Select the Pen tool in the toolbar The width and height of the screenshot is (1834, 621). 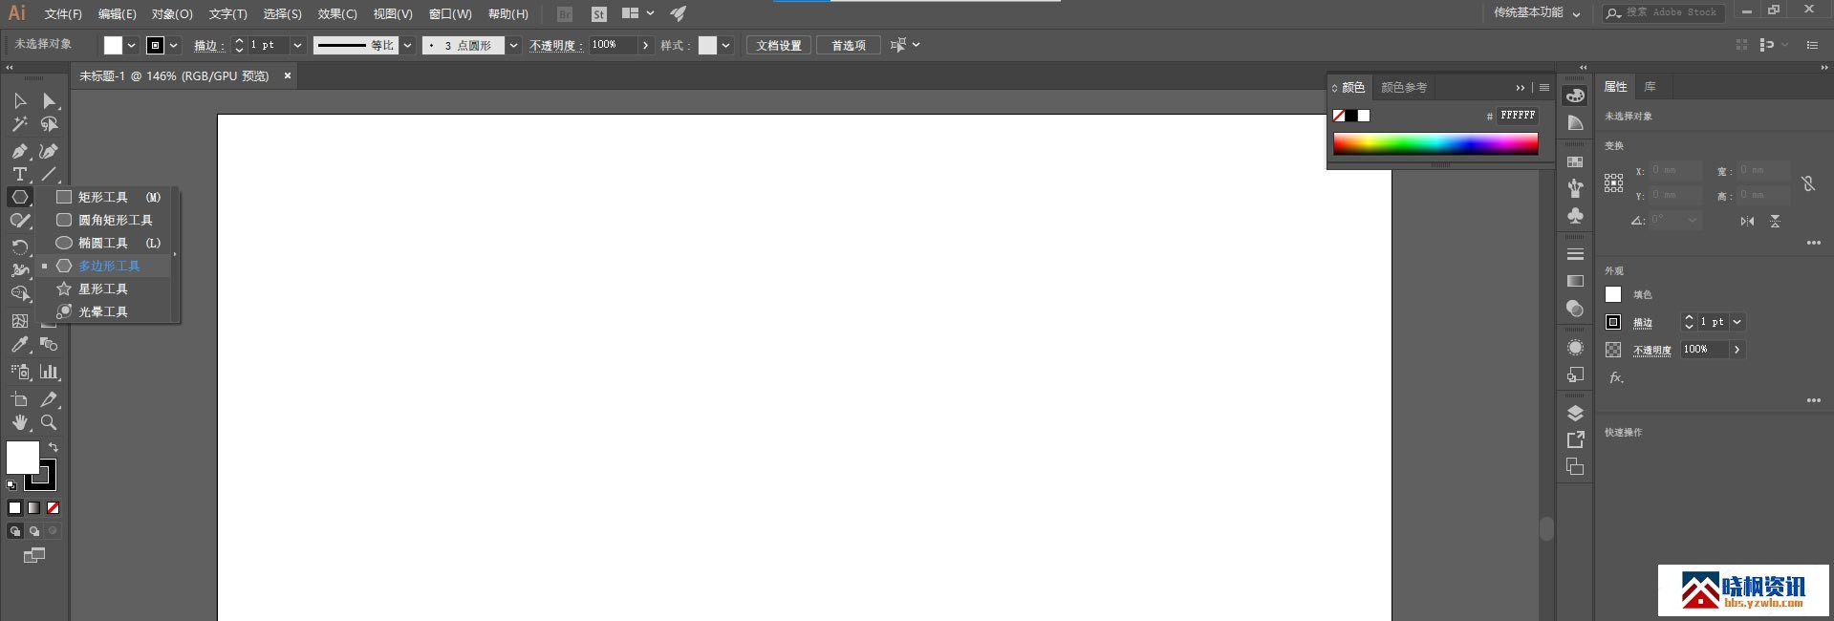pyautogui.click(x=19, y=151)
